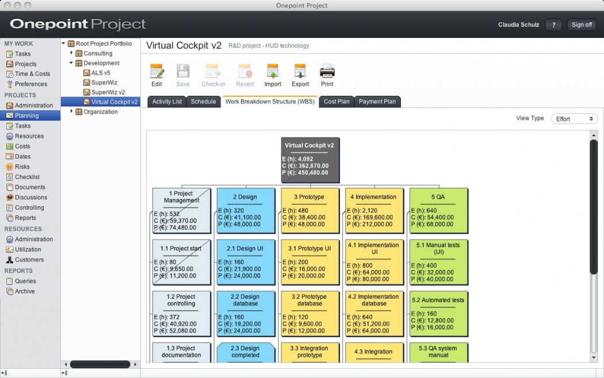This screenshot has height=378, width=604.
Task: Open Risks in the sidebar
Action: pos(22,167)
